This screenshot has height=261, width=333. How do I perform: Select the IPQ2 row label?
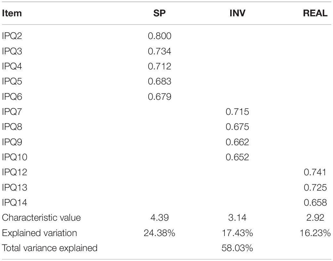click(12, 36)
